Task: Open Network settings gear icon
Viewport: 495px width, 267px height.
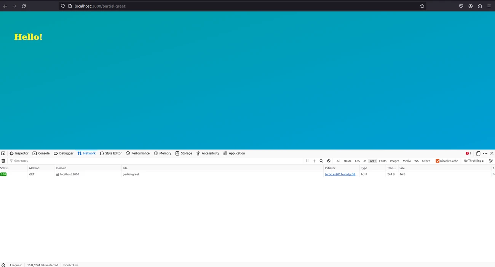Action: point(491,161)
